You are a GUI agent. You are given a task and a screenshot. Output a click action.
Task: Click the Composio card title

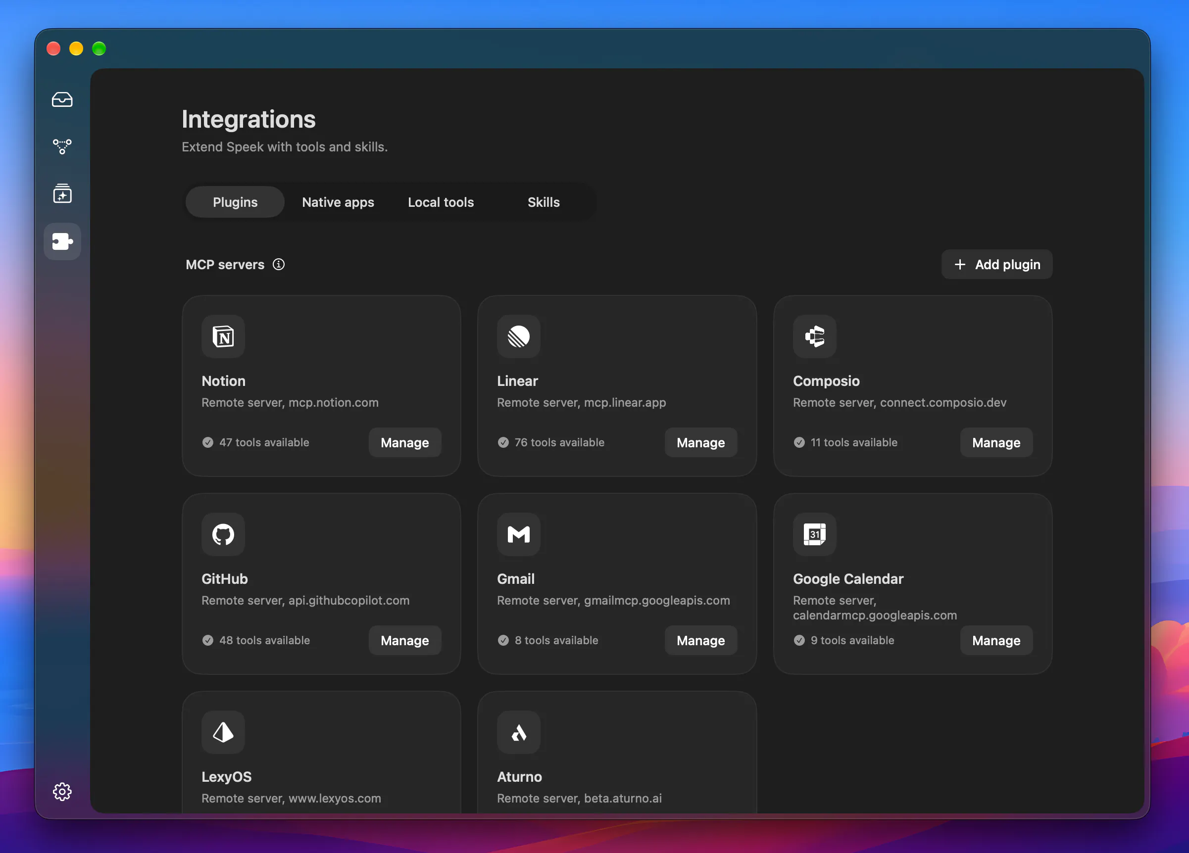pyautogui.click(x=826, y=381)
